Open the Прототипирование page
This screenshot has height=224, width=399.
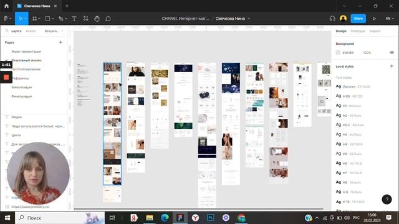point(26,69)
